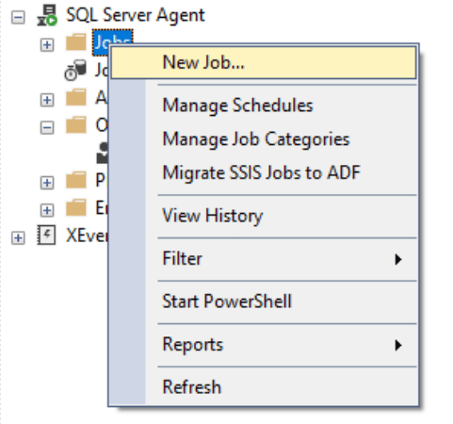453x424 pixels.
Task: Click the operator person icon
Action: pos(103,153)
